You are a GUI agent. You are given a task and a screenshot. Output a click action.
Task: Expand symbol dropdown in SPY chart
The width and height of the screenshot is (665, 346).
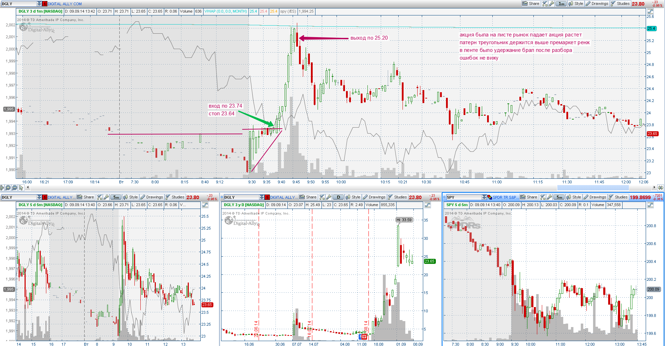pyautogui.click(x=484, y=197)
